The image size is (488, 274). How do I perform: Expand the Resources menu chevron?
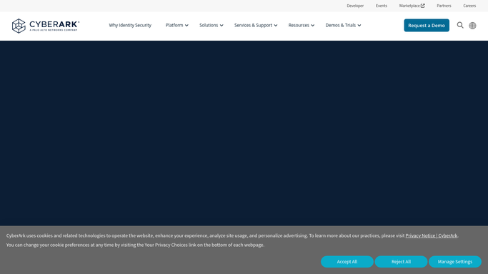click(x=312, y=26)
